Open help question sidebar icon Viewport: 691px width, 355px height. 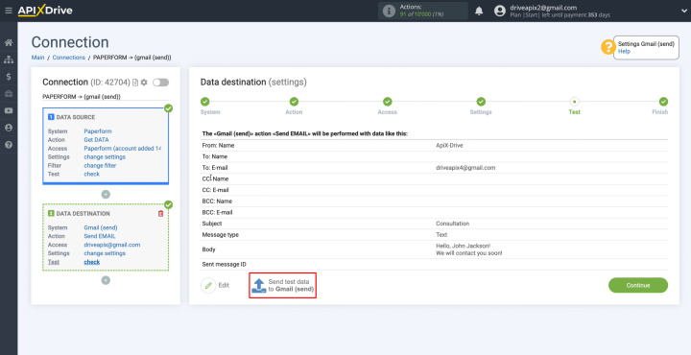pos(9,145)
